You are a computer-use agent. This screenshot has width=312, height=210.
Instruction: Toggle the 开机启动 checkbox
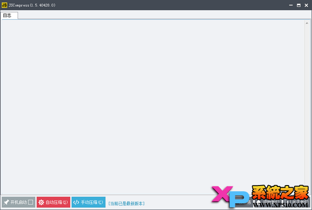coord(31,202)
